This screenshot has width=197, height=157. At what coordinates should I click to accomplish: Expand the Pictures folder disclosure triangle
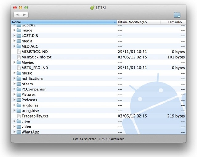pyautogui.click(x=14, y=94)
